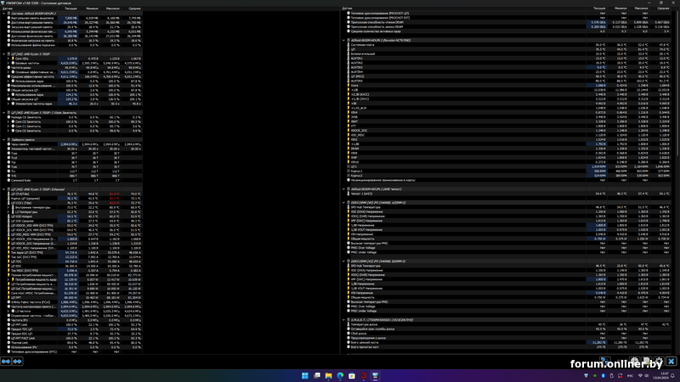680x382 pixels.
Task: Collapse the Тайминги памяти group
Action: pyautogui.click(x=4, y=139)
